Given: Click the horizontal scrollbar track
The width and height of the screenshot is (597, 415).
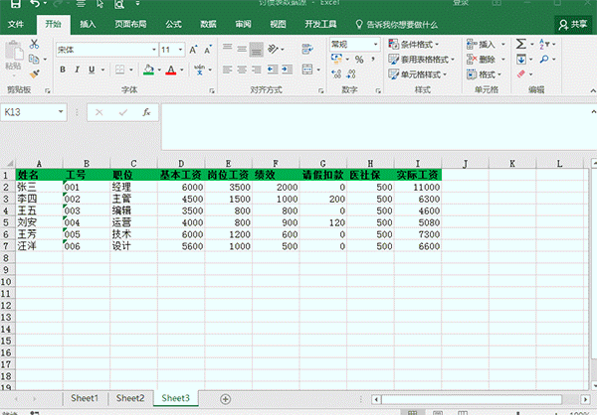Looking at the screenshot, I should point(472,399).
